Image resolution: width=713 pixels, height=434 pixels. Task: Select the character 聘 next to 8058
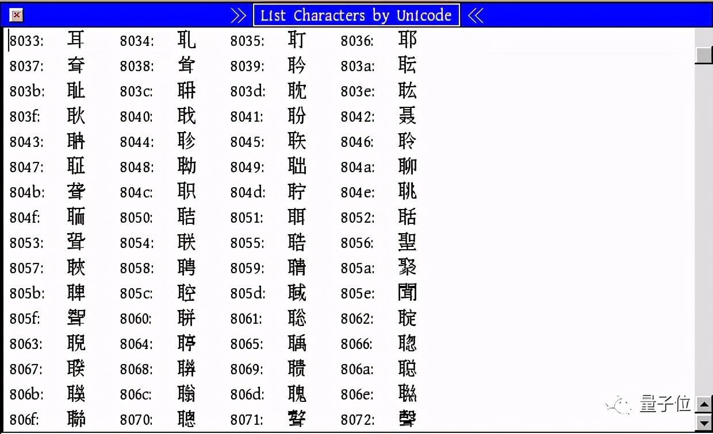click(x=186, y=268)
